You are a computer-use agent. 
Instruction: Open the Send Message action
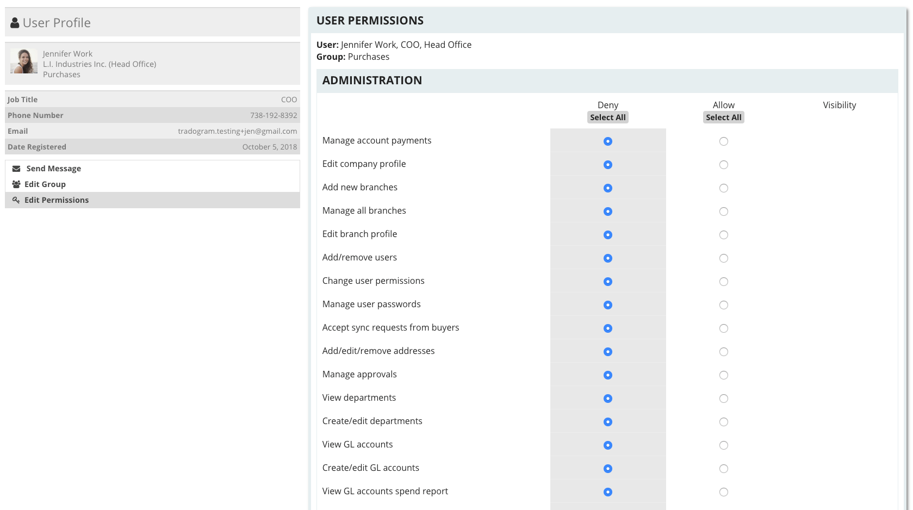(x=52, y=169)
